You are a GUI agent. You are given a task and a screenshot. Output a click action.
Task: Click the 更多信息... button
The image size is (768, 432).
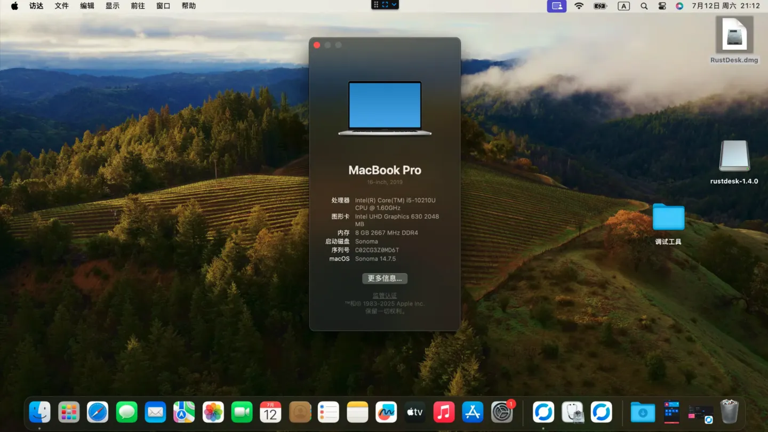(x=385, y=278)
